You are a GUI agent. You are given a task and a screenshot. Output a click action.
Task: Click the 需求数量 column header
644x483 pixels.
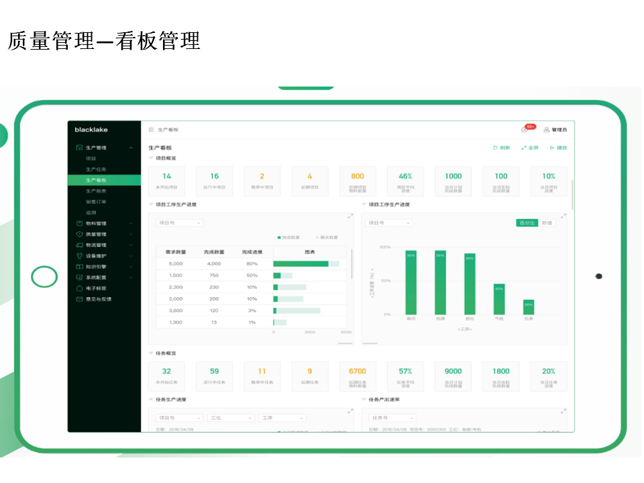coord(176,252)
